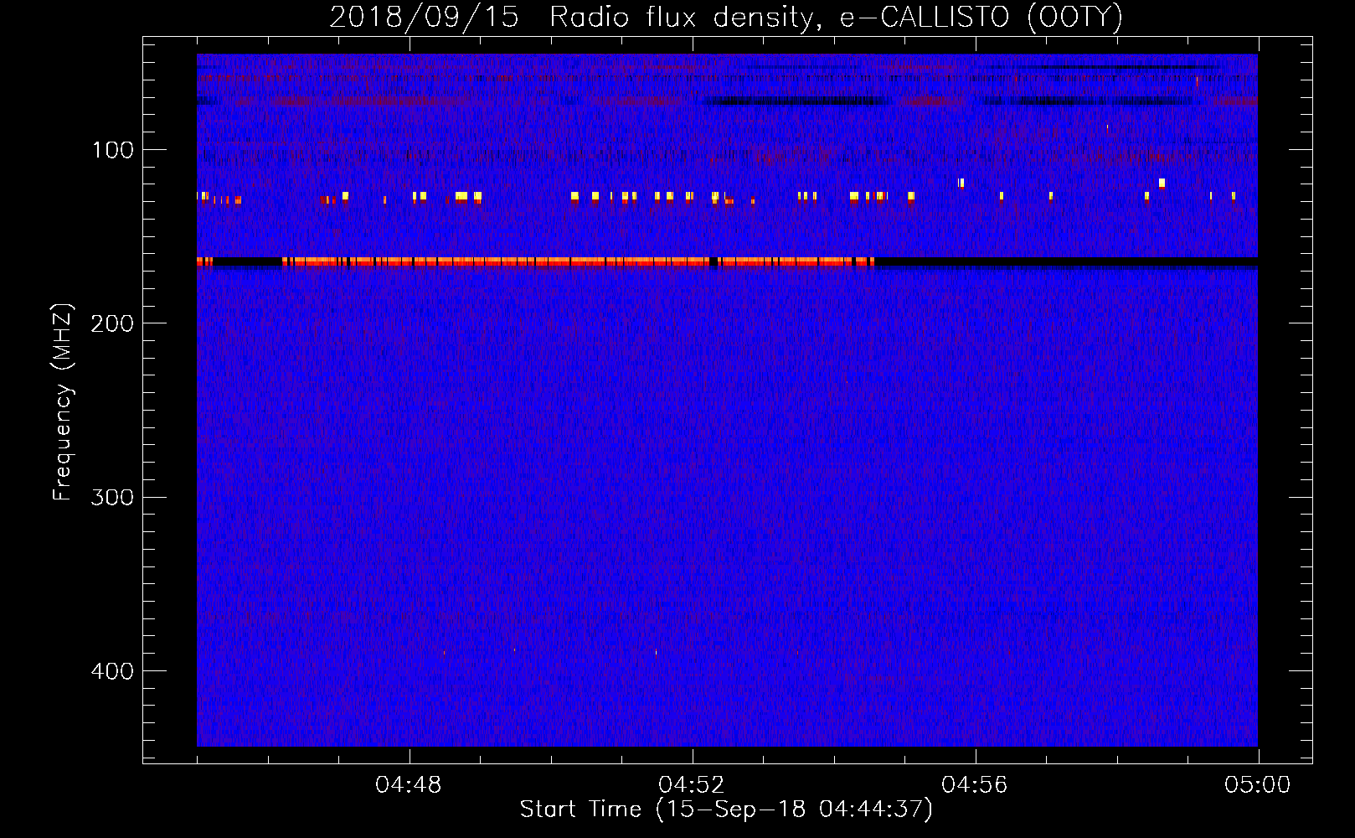Click the 'Start Time (15-Sep-18 04:44:37)' label

tap(726, 810)
